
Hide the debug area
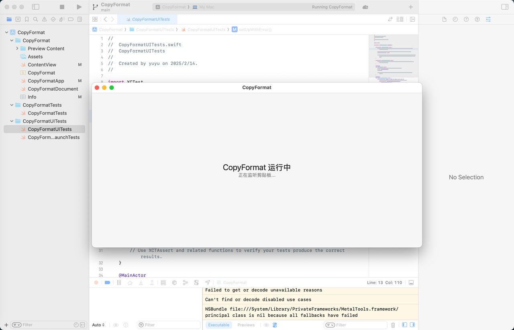[411, 283]
